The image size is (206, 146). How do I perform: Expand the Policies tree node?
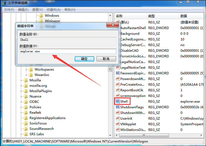click(21, 107)
